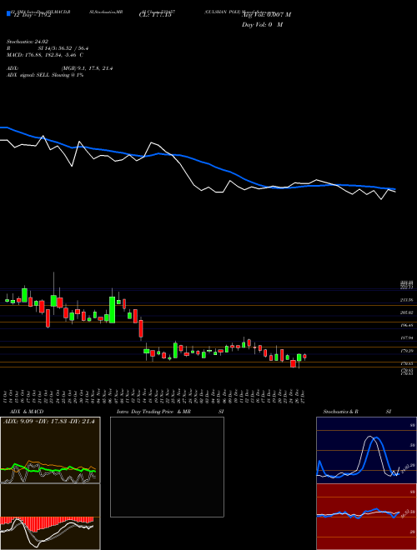Viewport: 417px width, 550px height.
Task: Click the 213.36 price axis label
Action: pyautogui.click(x=406, y=300)
